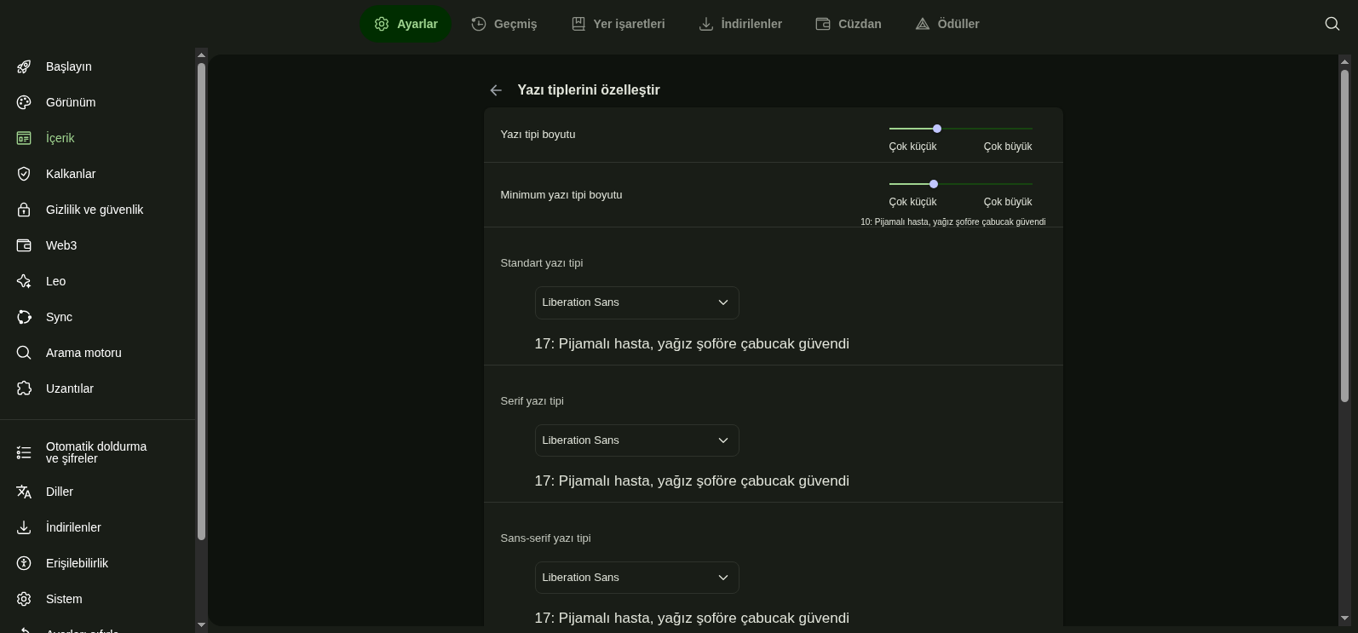Select the Web3 wallet icon
Screen dimensions: 1358x633
point(24,245)
